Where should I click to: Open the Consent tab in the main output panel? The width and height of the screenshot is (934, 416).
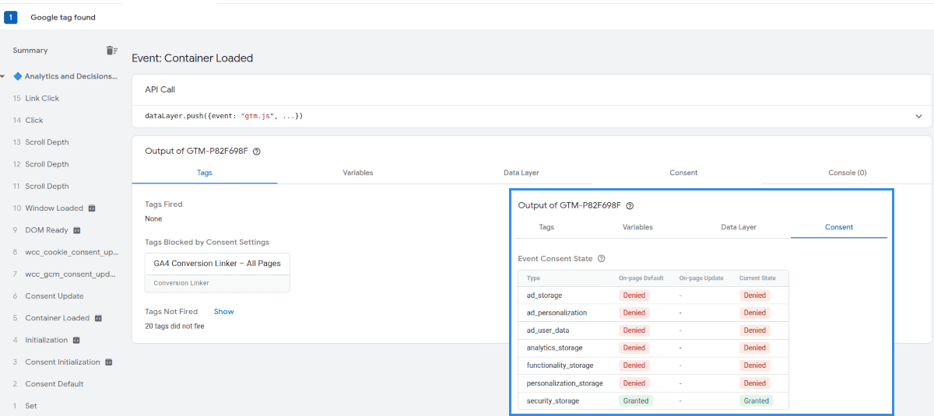(x=683, y=173)
